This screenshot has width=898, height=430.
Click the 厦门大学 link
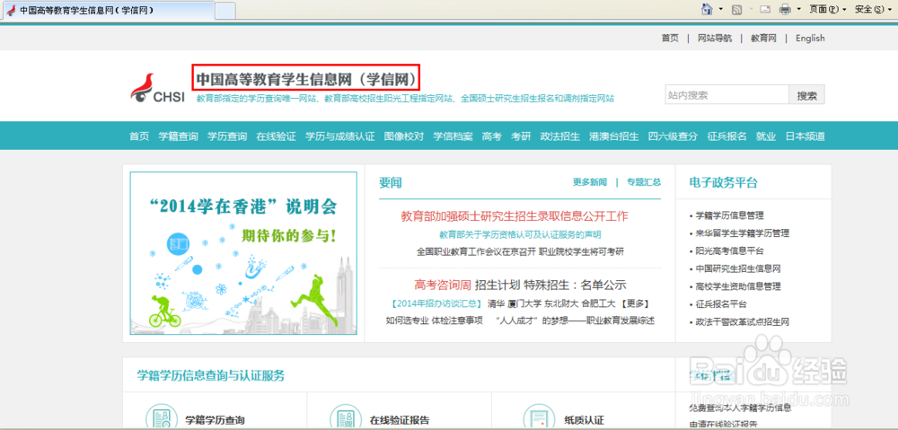coord(524,303)
